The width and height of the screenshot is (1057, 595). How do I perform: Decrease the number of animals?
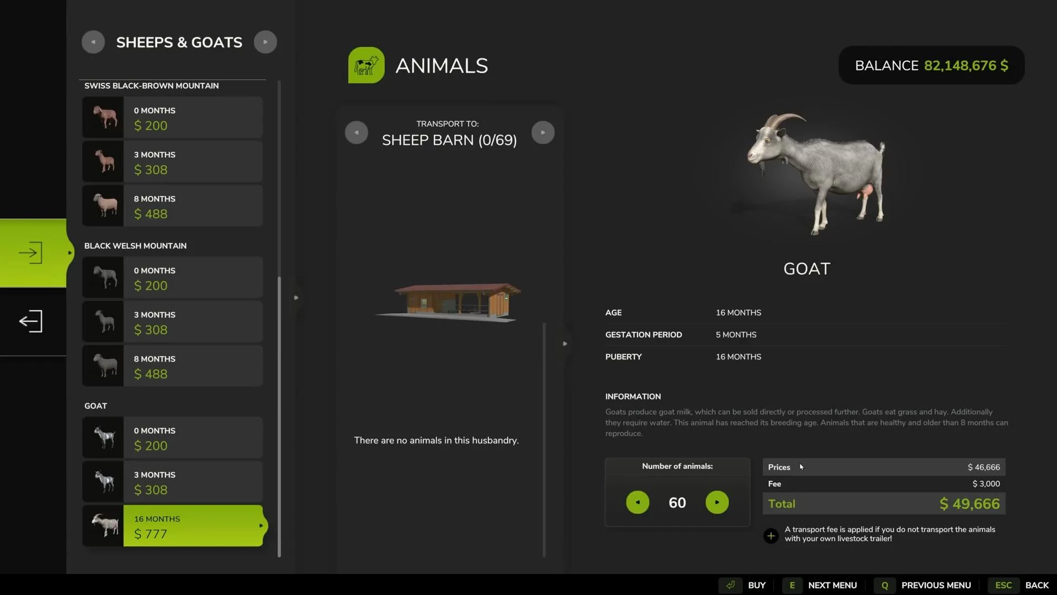coord(638,502)
